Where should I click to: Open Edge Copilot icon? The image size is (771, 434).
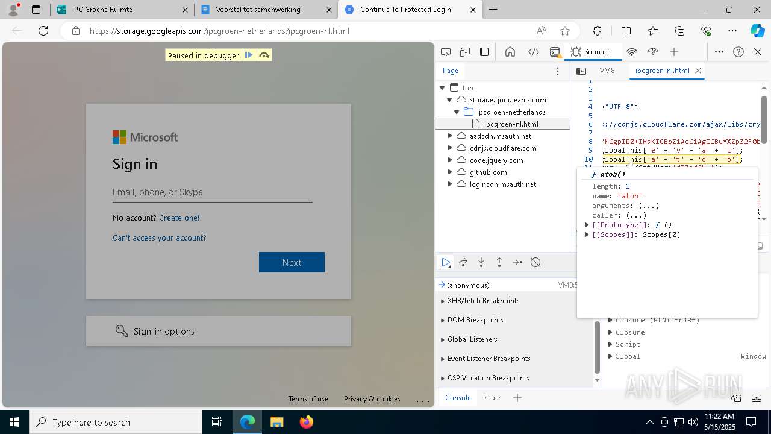click(x=757, y=31)
